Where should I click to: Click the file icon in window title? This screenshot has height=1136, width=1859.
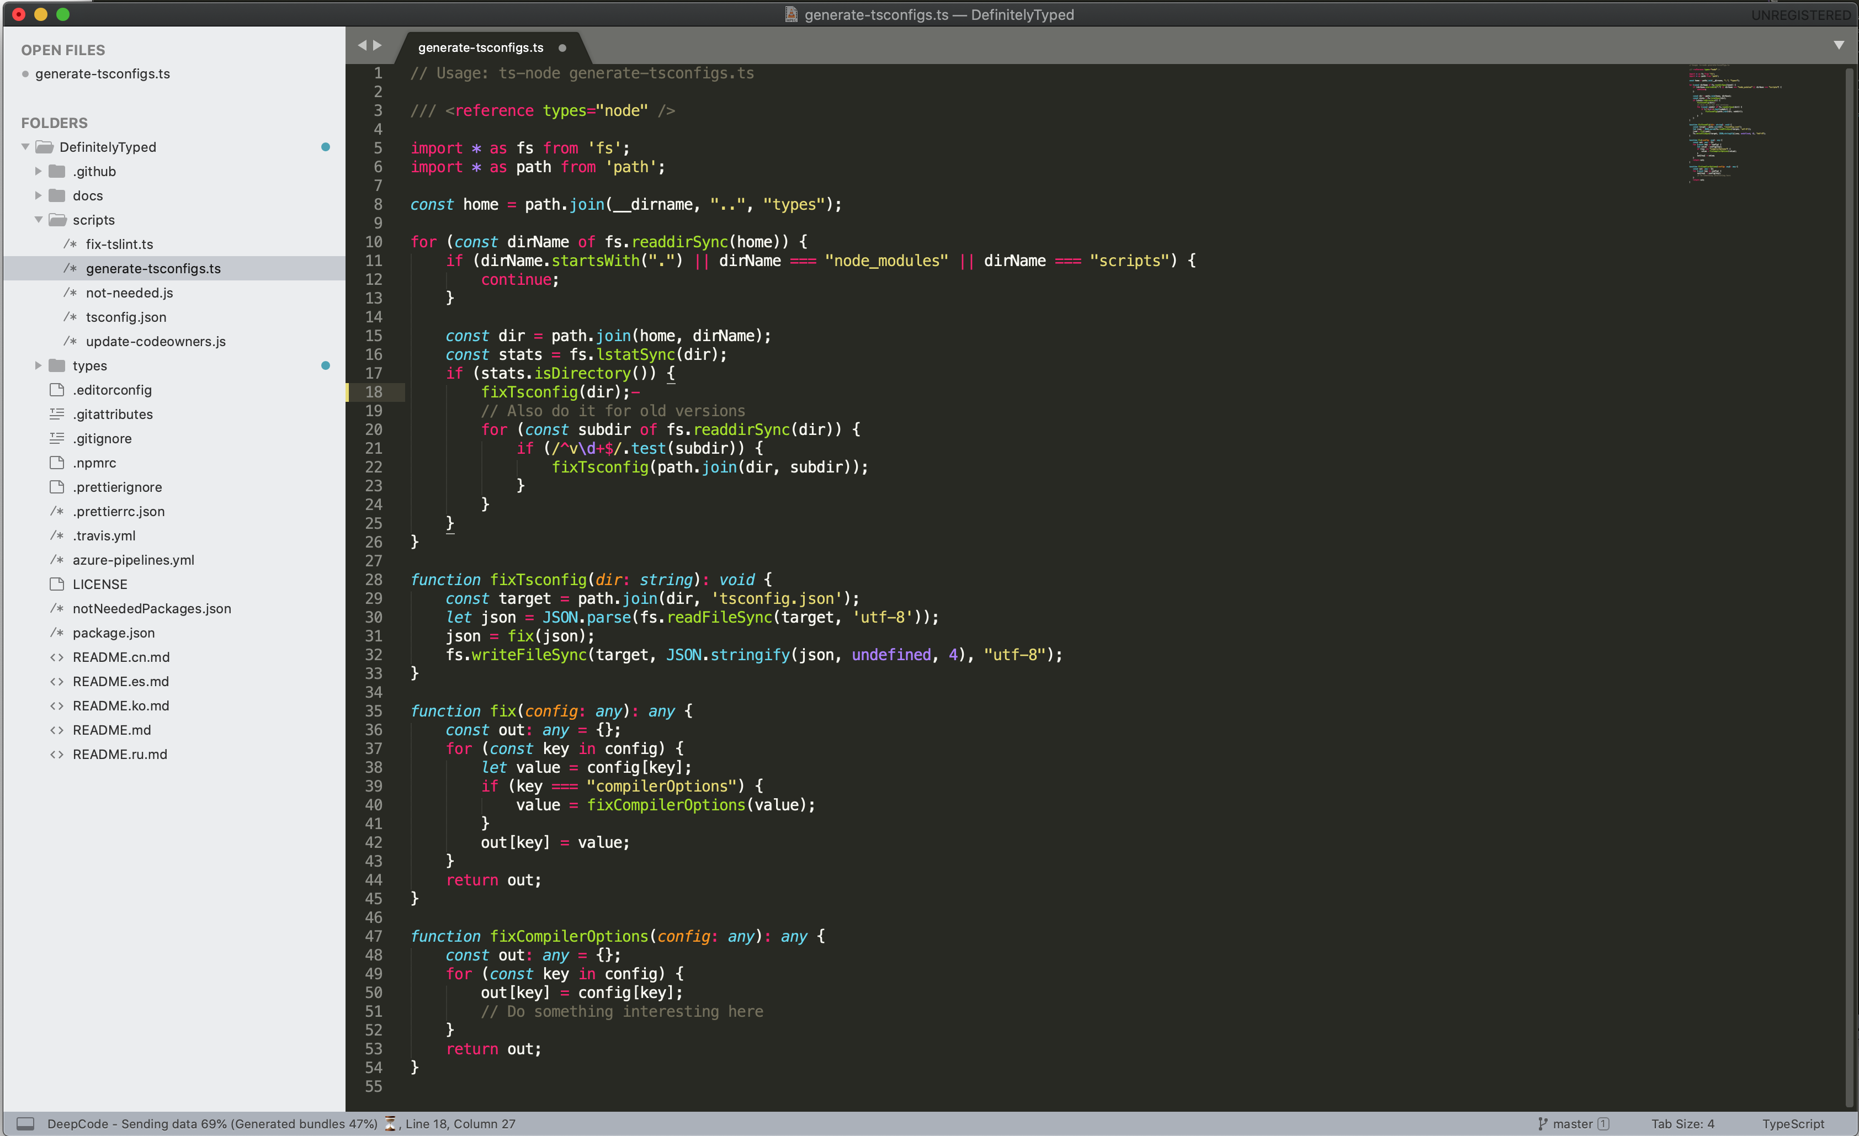pyautogui.click(x=790, y=14)
